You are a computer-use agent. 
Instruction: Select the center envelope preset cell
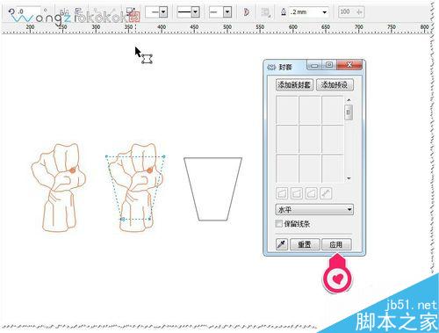tap(310, 140)
